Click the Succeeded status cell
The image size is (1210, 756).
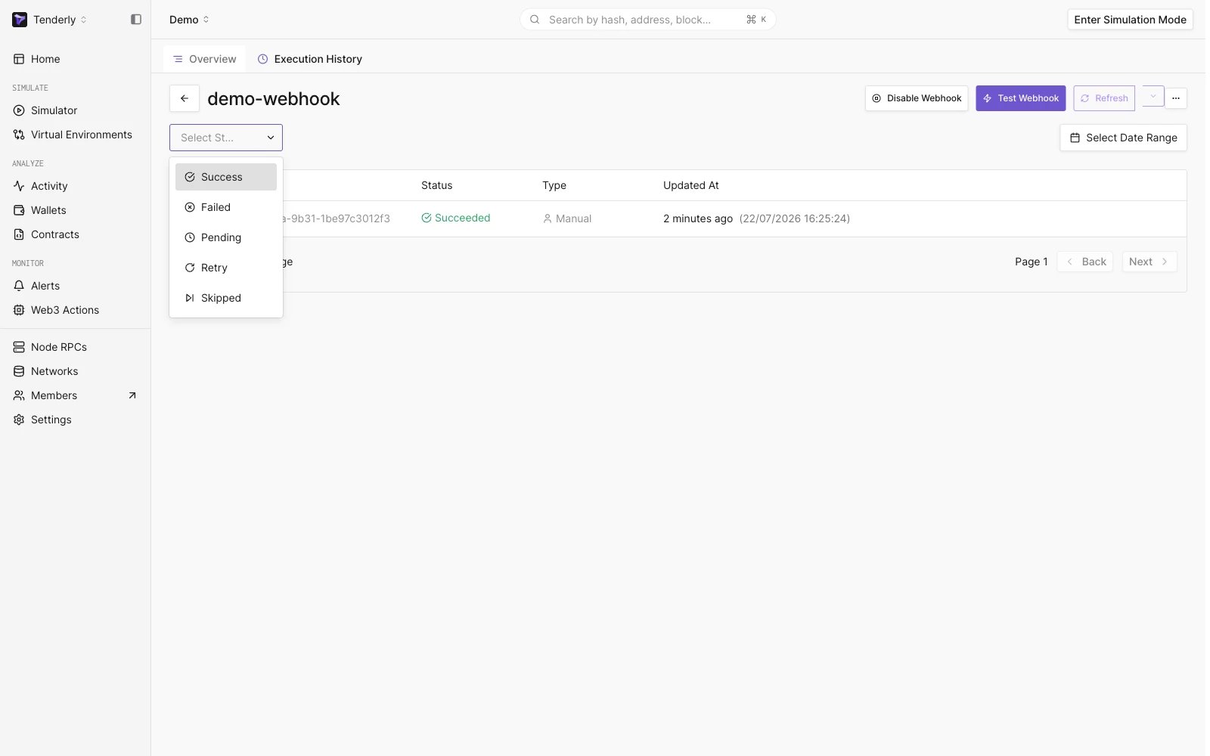[x=456, y=218]
